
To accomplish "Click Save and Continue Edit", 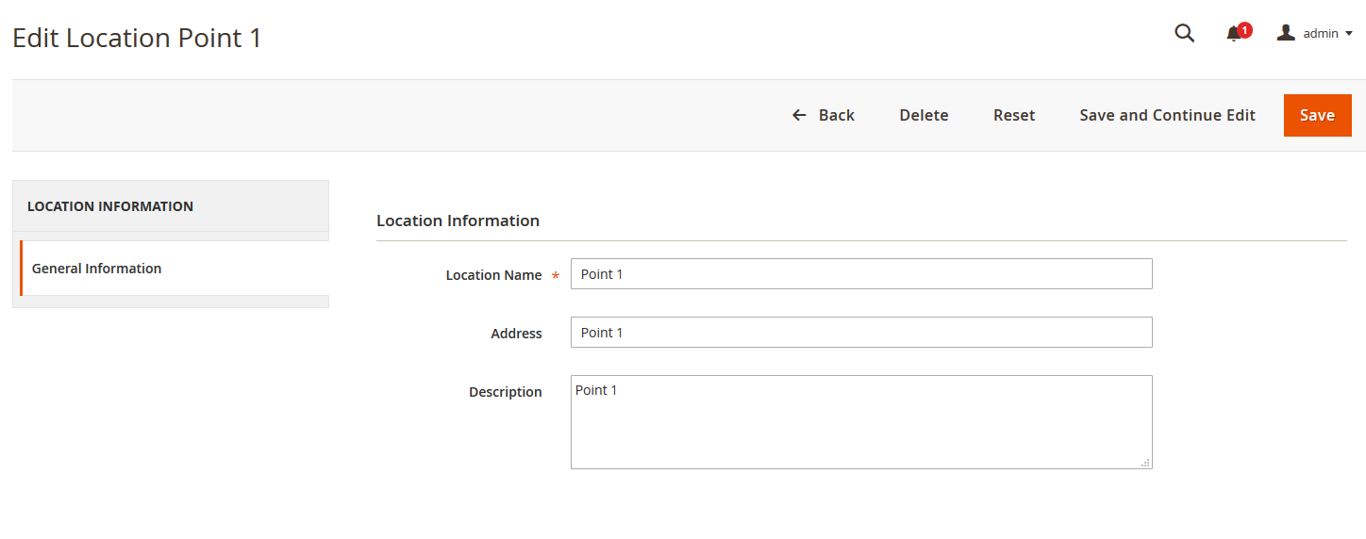I will (x=1167, y=115).
